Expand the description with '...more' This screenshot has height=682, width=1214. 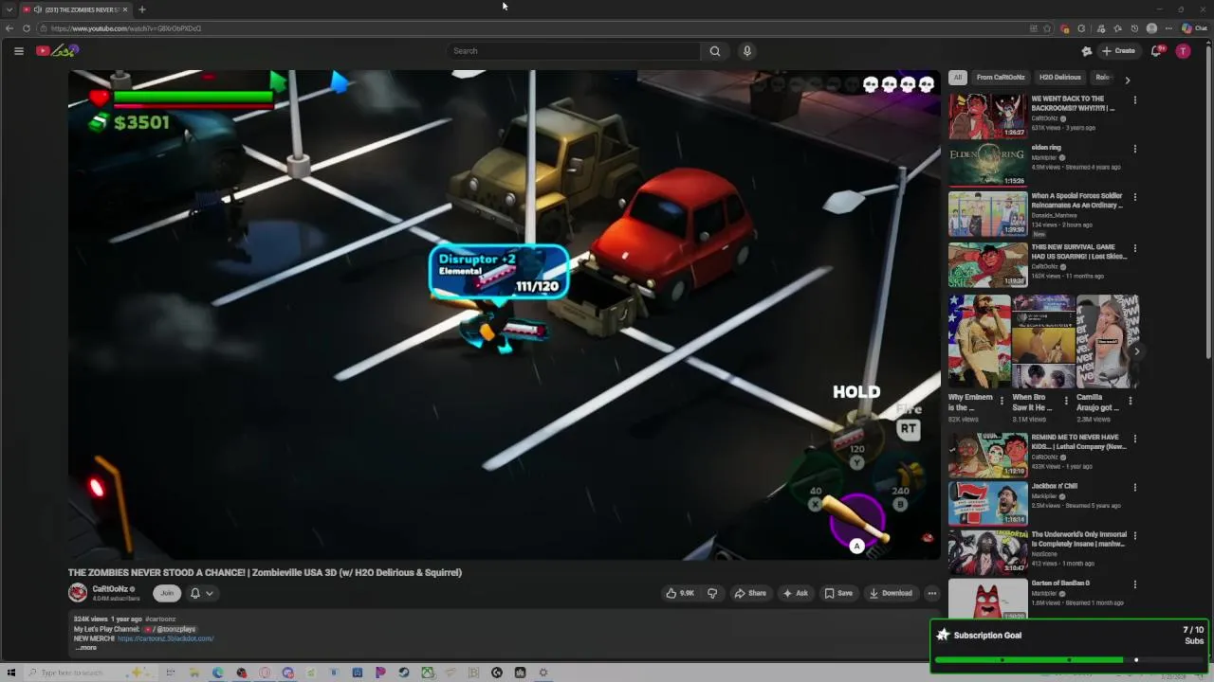click(86, 648)
